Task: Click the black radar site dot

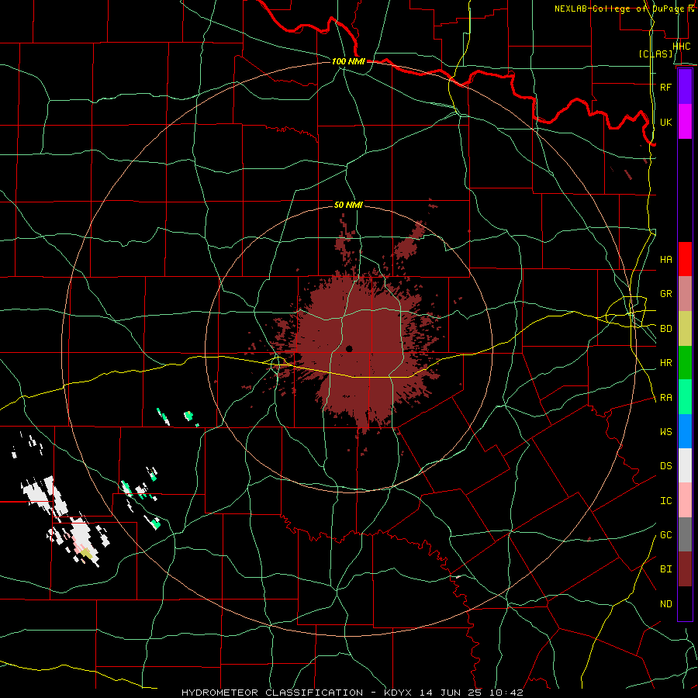Action: (349, 348)
